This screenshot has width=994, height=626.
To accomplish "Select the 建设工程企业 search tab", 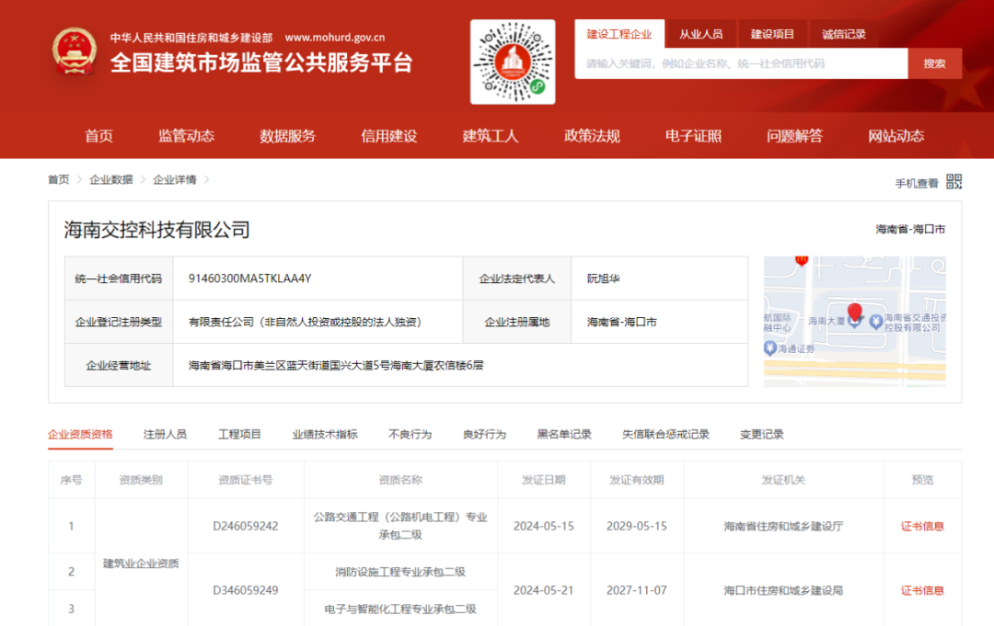I will (619, 34).
